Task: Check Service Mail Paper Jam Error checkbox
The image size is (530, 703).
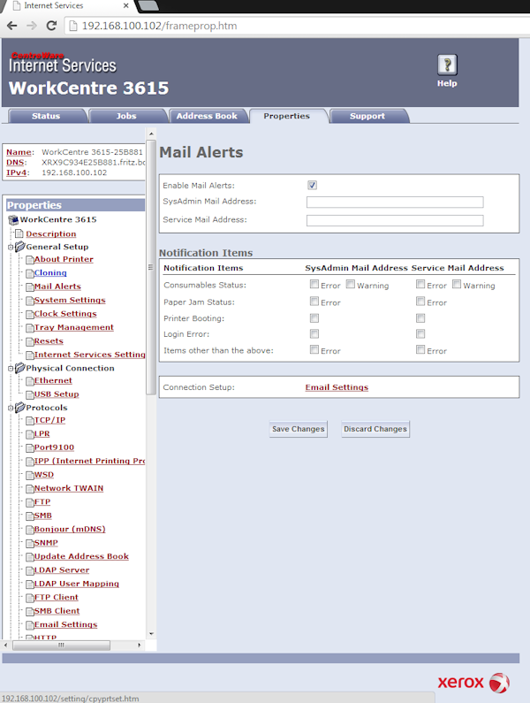Action: click(420, 302)
